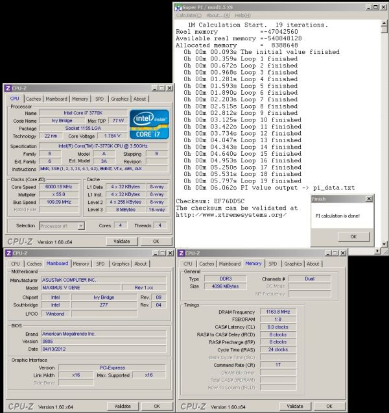
Task: Select Memory tab in the Mainboard window
Action: pyautogui.click(x=81, y=264)
